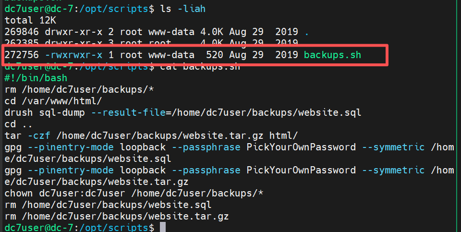Image resolution: width=461 pixels, height=232 pixels.
Task: Click the second '--pinentry-mode' option text
Action: click(x=71, y=170)
